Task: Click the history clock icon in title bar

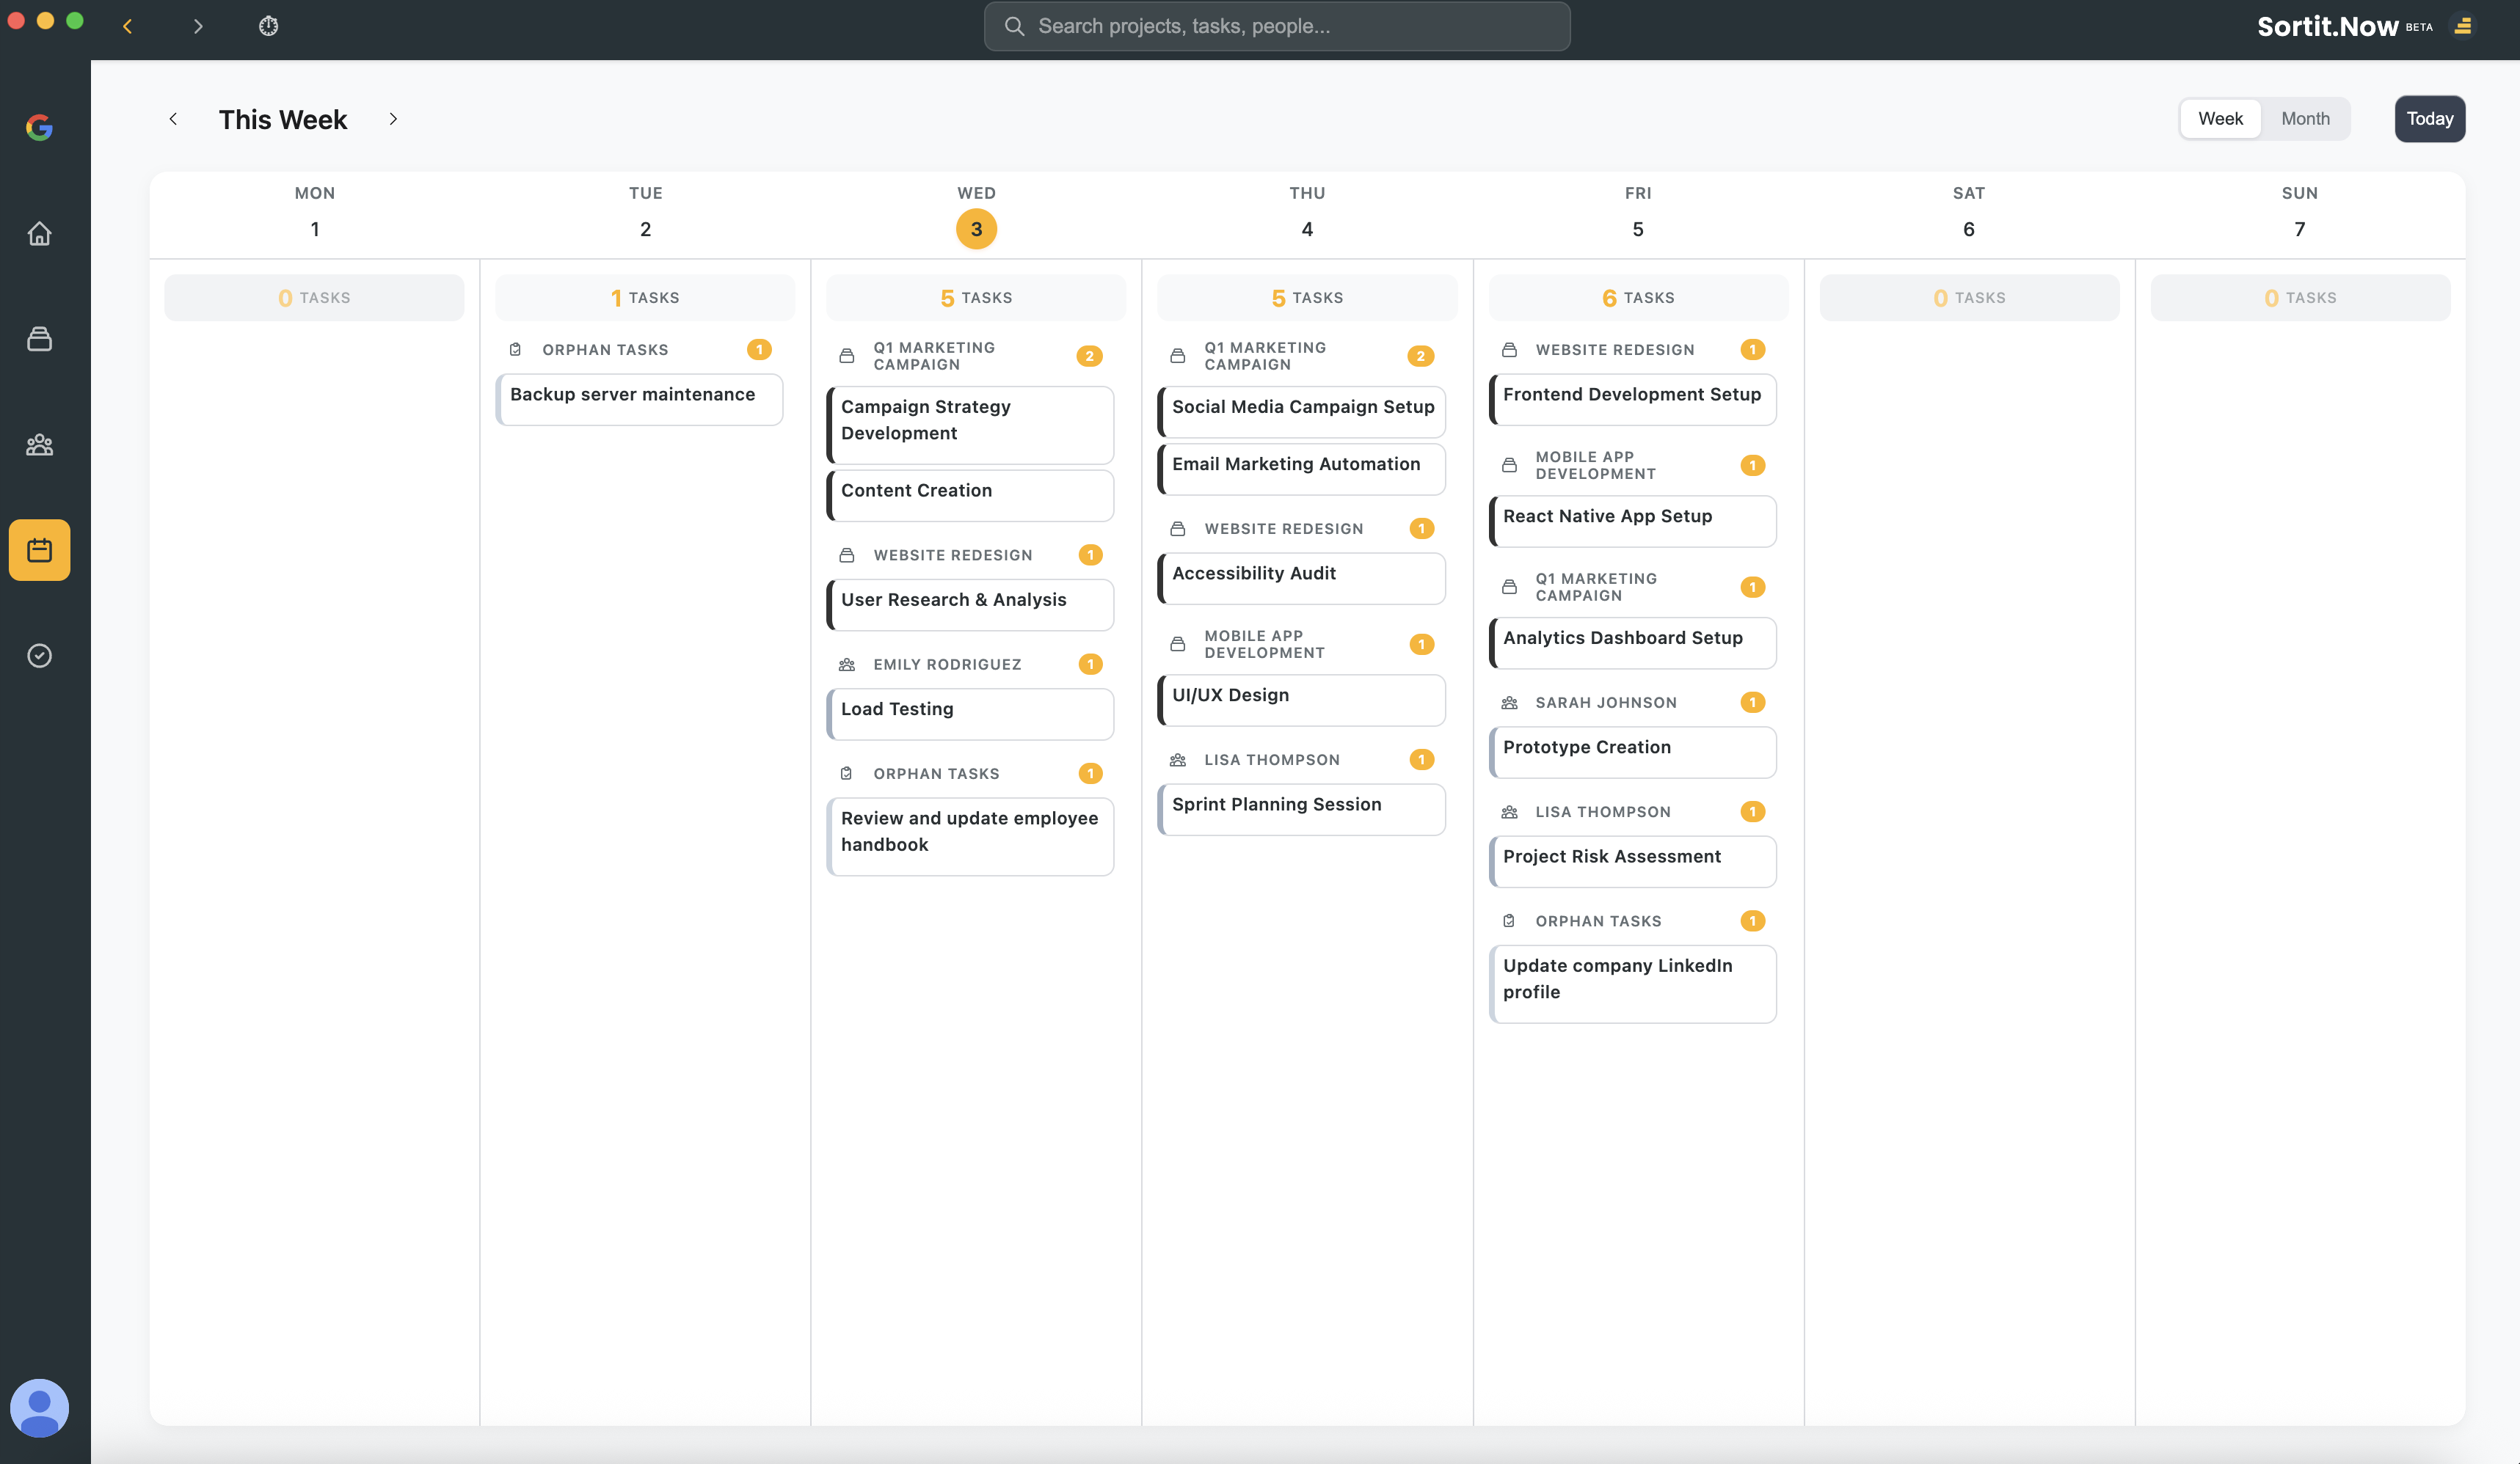Action: pyautogui.click(x=268, y=26)
